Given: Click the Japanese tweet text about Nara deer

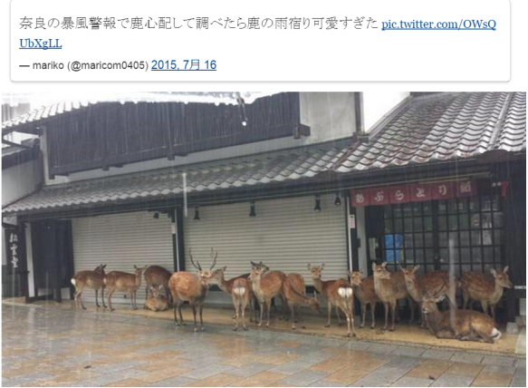Looking at the screenshot, I should 198,24.
